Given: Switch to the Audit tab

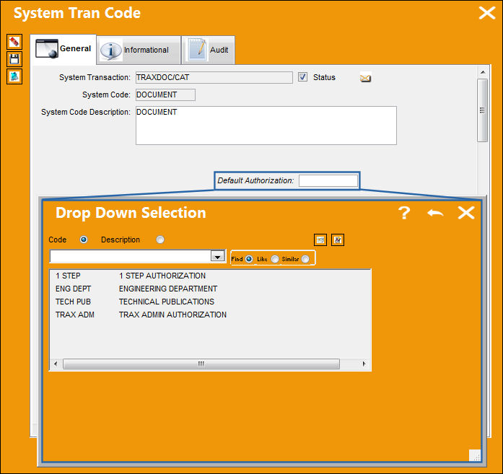Looking at the screenshot, I should coord(209,50).
